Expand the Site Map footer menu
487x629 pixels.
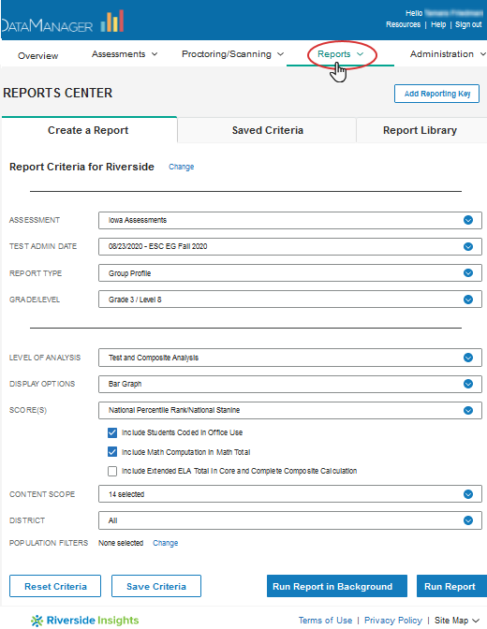(457, 621)
